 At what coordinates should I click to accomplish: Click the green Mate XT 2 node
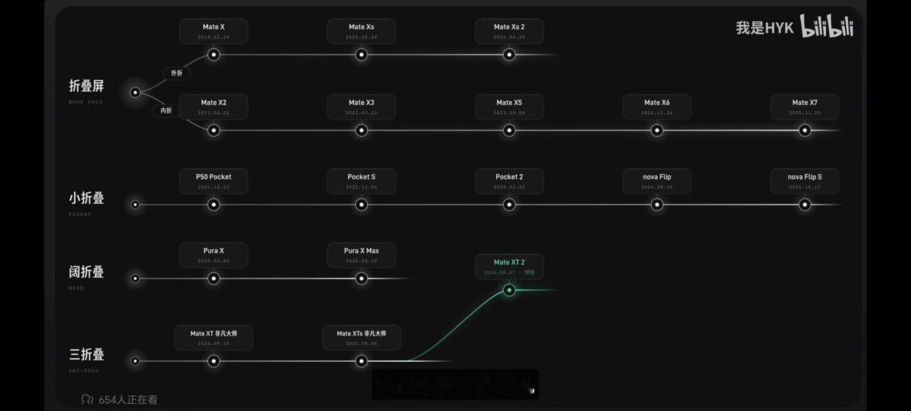point(509,290)
